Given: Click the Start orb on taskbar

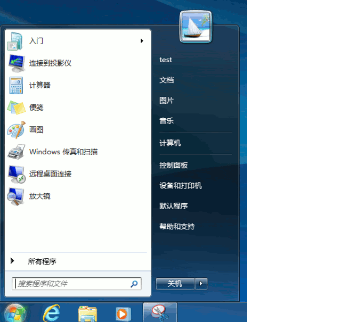Looking at the screenshot, I should 15,313.
